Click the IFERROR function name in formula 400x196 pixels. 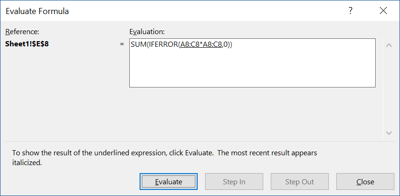point(163,45)
